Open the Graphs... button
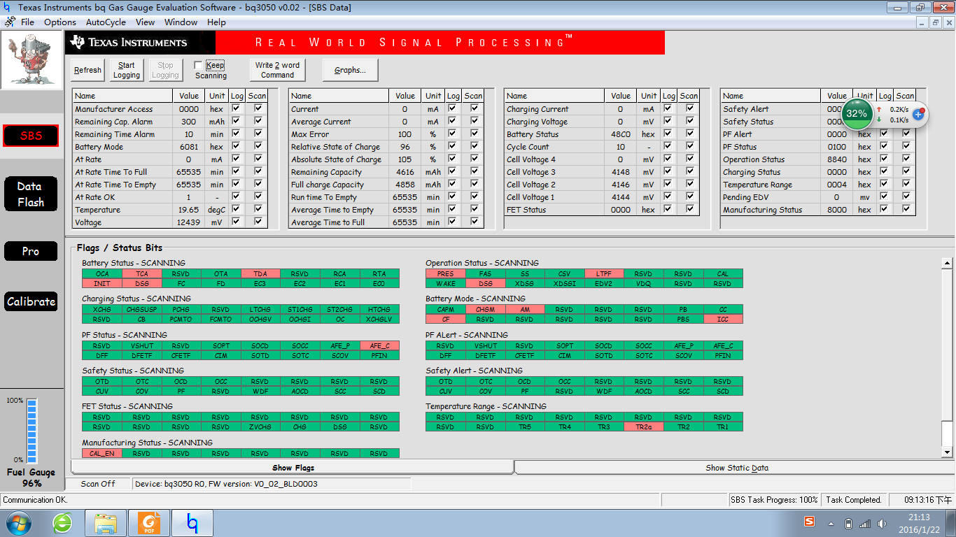This screenshot has height=537, width=956. click(x=350, y=70)
